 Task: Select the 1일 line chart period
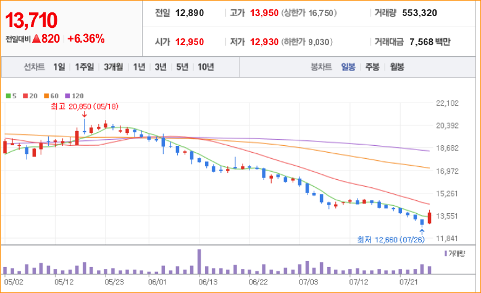(x=59, y=67)
